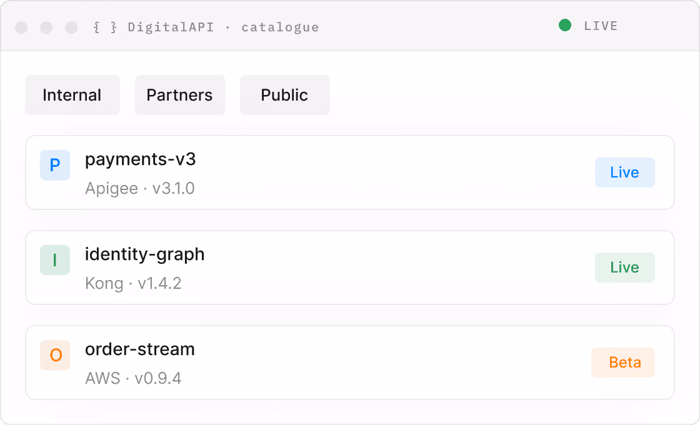Click the blue Live badge on payments-v3
Screen dimensions: 700x425
(624, 172)
